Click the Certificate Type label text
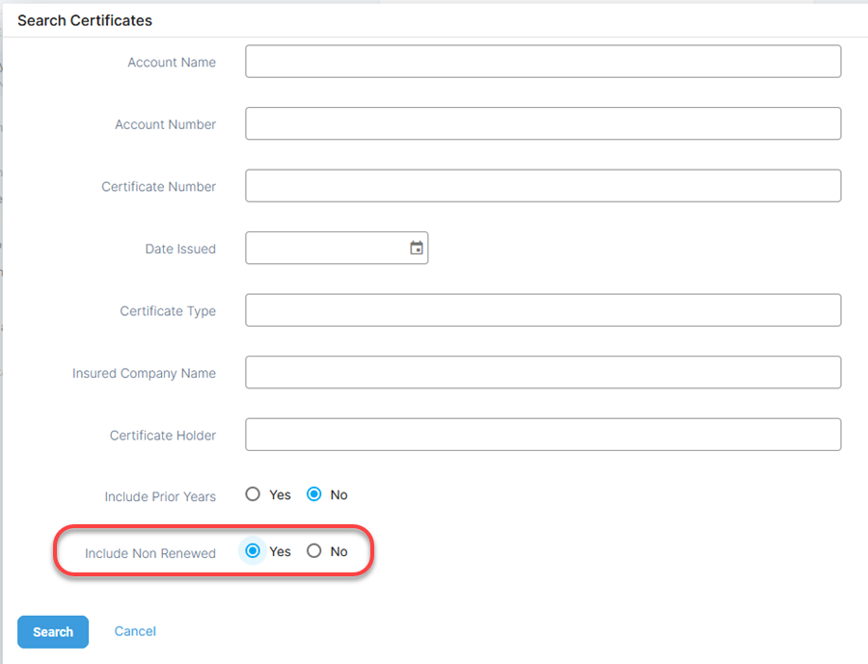 coord(168,311)
